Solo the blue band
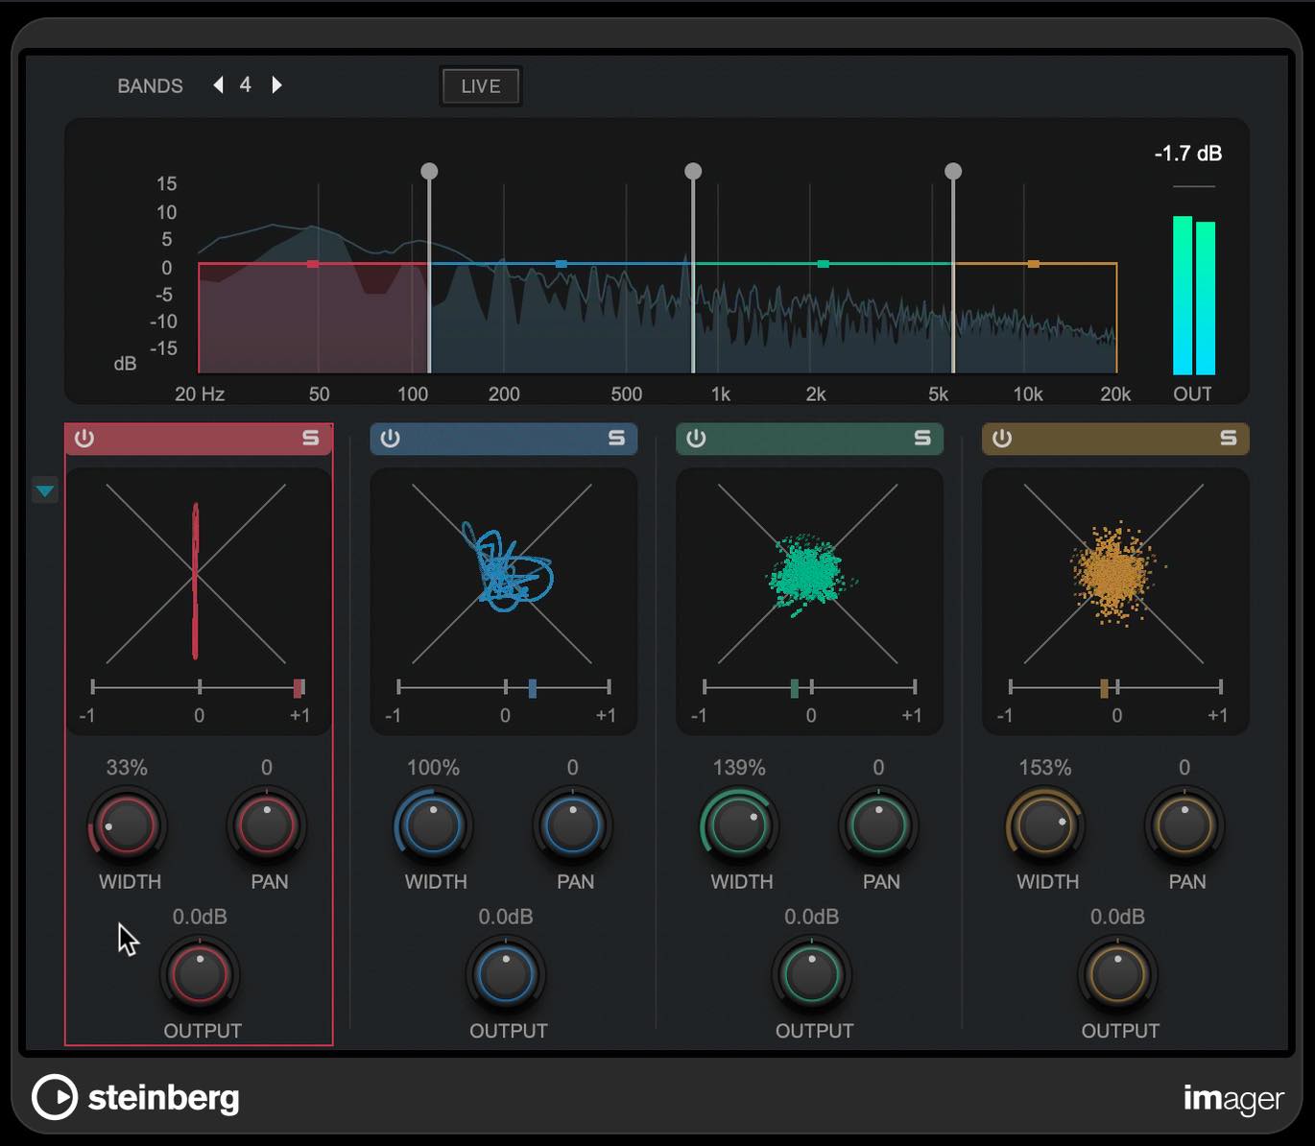Screen dimensions: 1315x1146 pos(616,439)
